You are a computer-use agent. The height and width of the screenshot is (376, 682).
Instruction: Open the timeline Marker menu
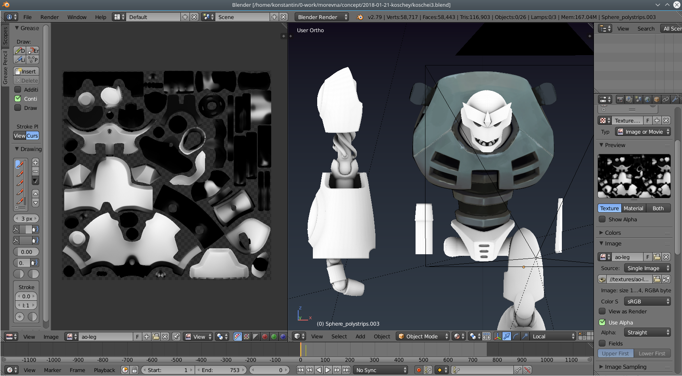[x=53, y=370]
